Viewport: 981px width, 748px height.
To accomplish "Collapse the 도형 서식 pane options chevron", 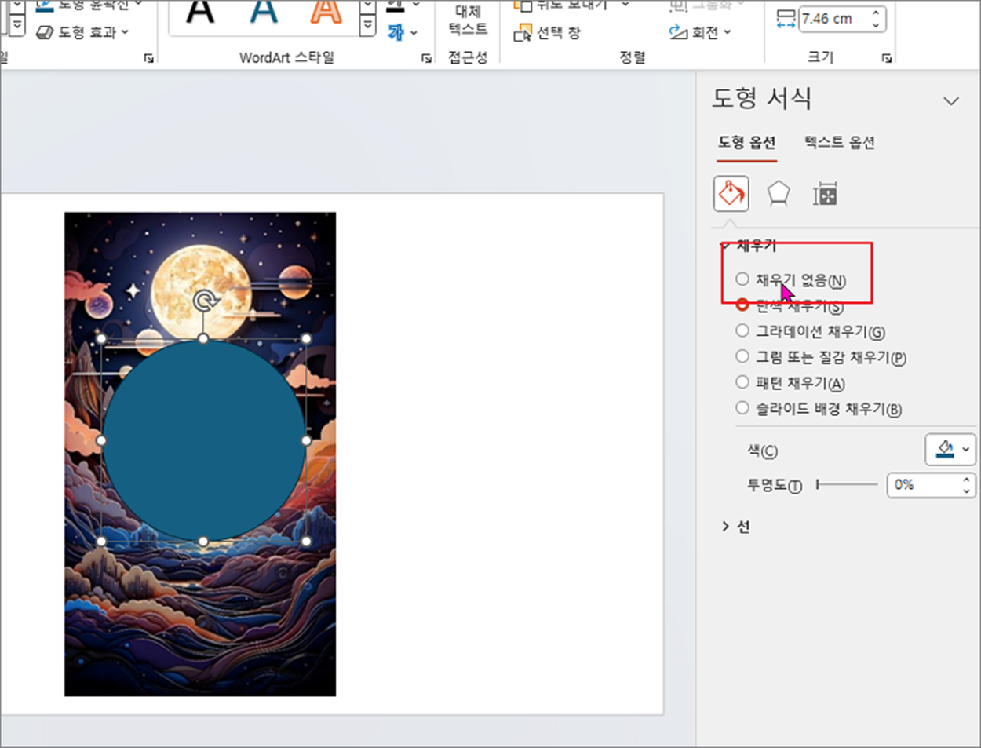I will 951,100.
